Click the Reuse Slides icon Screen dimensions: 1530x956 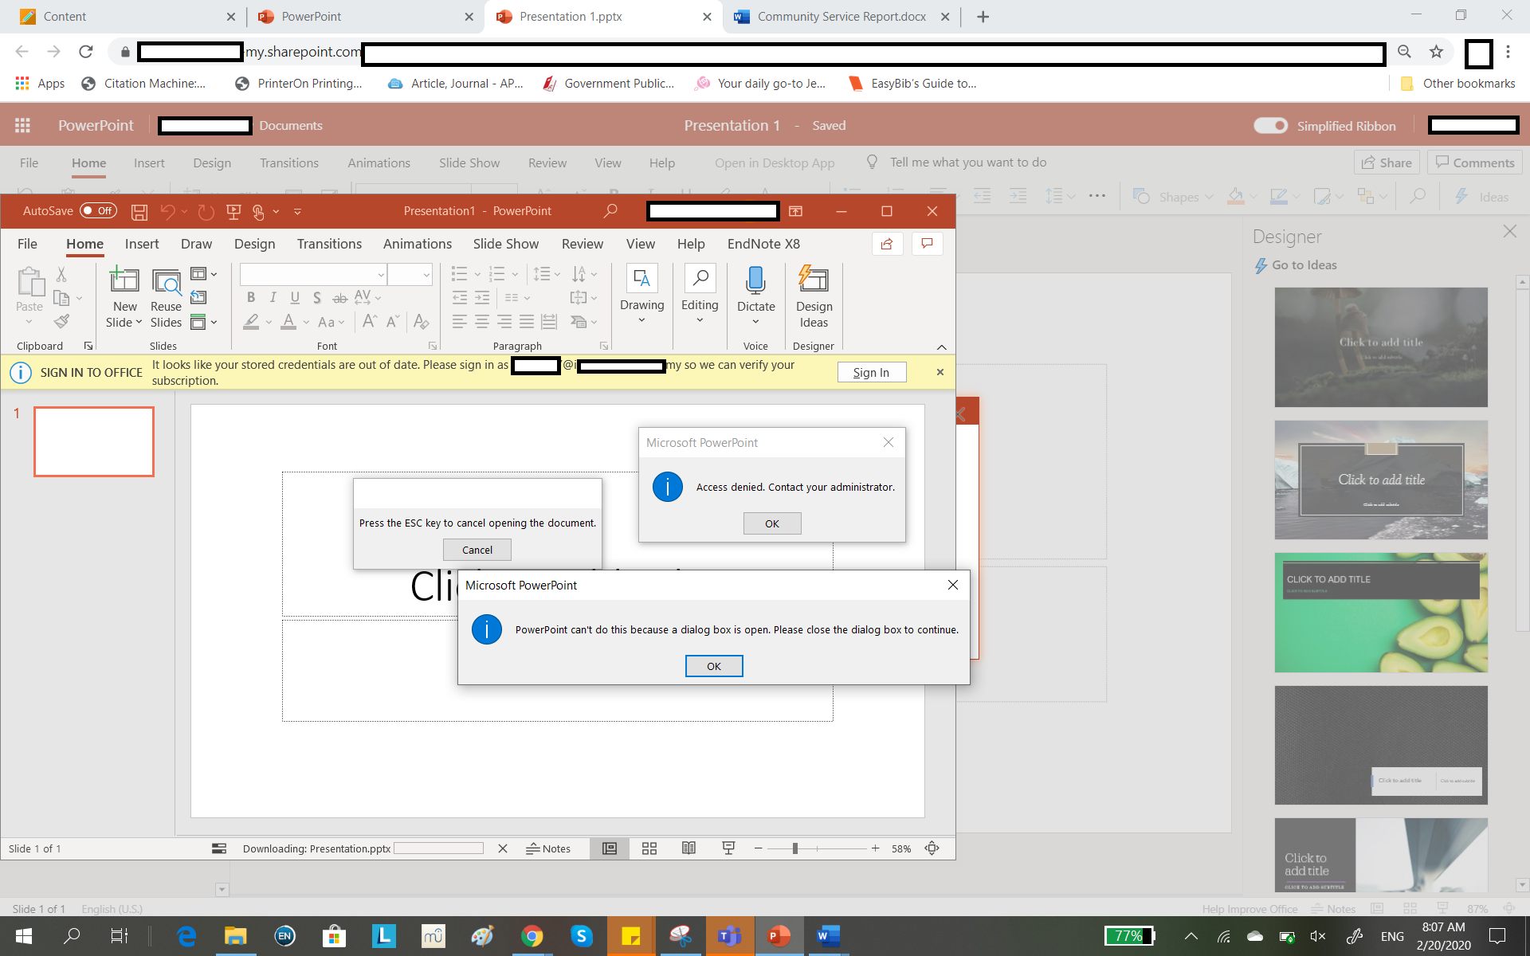tap(166, 282)
